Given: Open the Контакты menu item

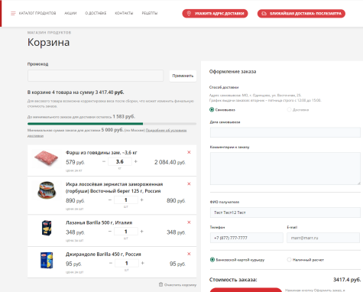Looking at the screenshot, I should coord(124,13).
